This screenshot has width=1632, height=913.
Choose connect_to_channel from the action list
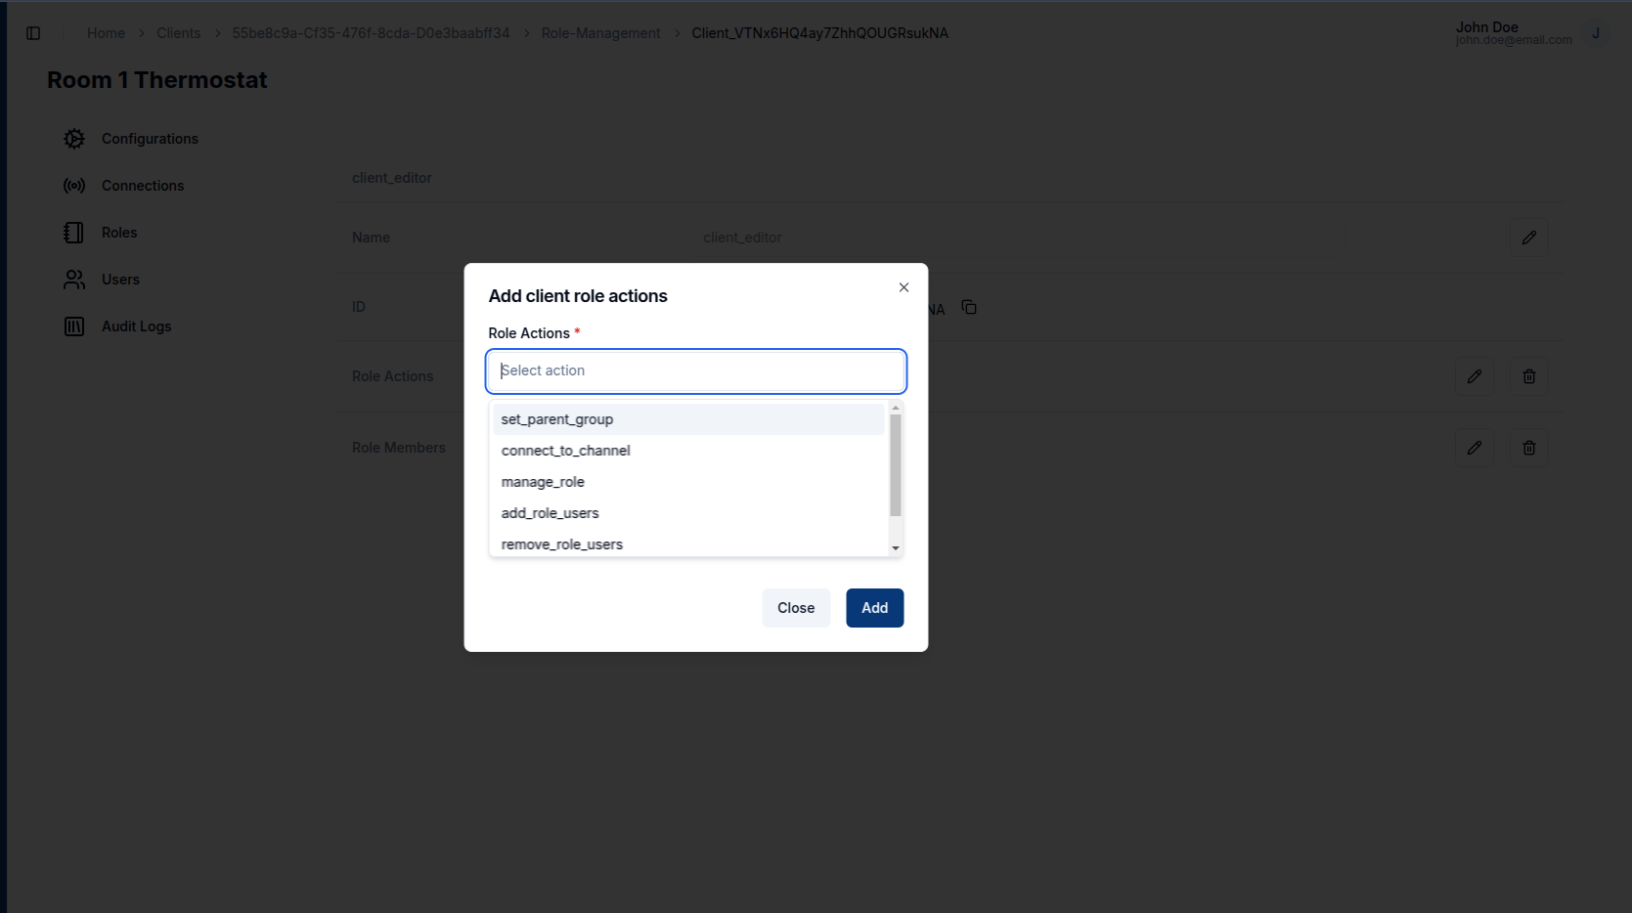[689, 451]
